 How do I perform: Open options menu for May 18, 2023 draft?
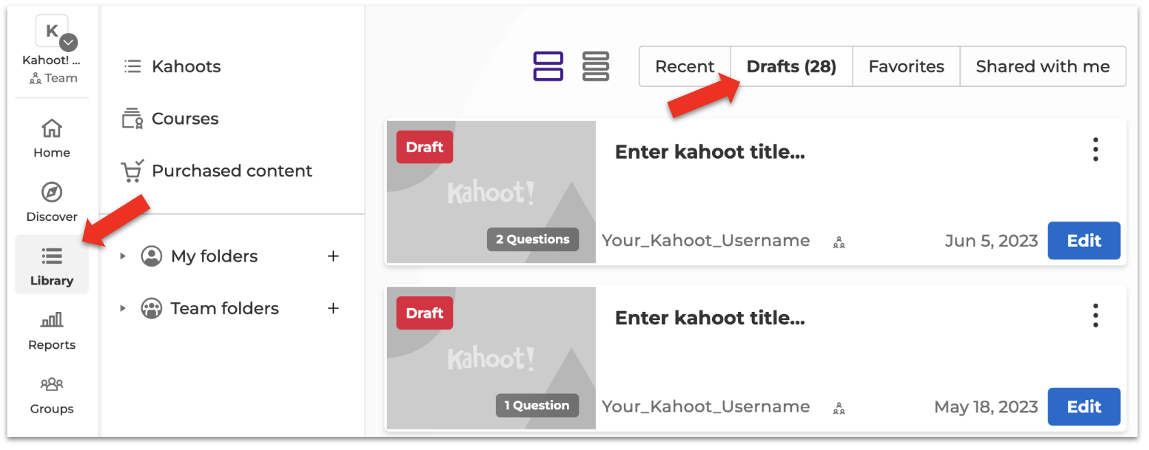click(x=1096, y=315)
